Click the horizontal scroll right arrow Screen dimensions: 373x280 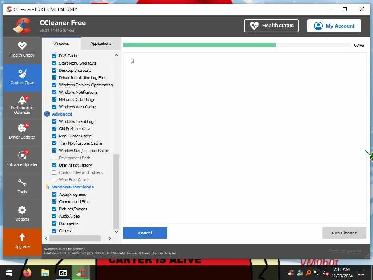110,238
